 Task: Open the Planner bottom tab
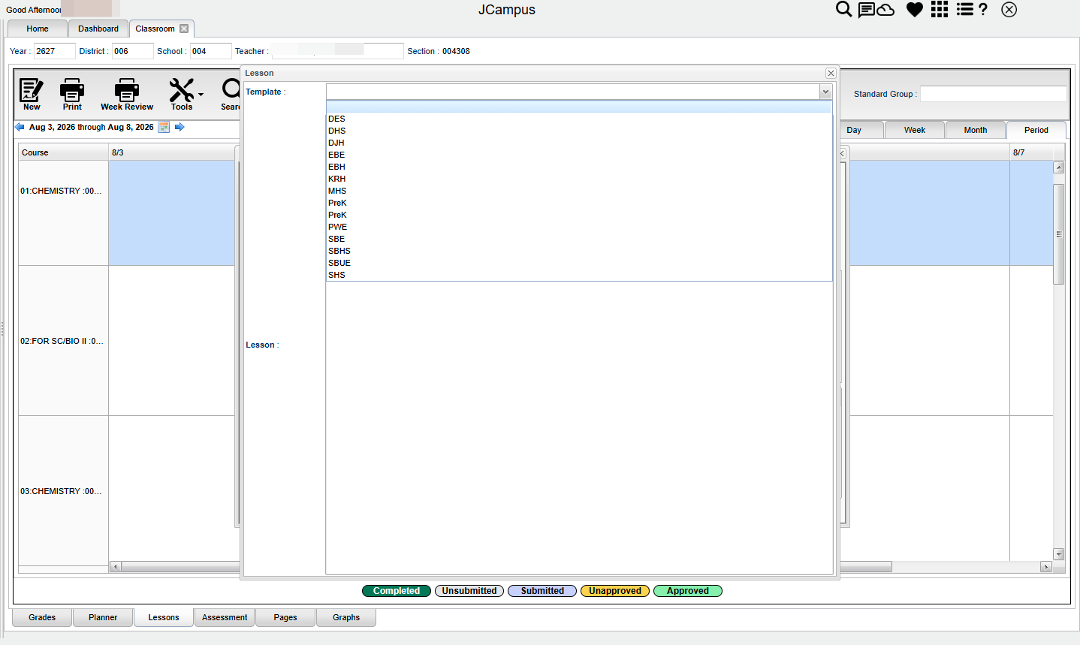point(103,617)
